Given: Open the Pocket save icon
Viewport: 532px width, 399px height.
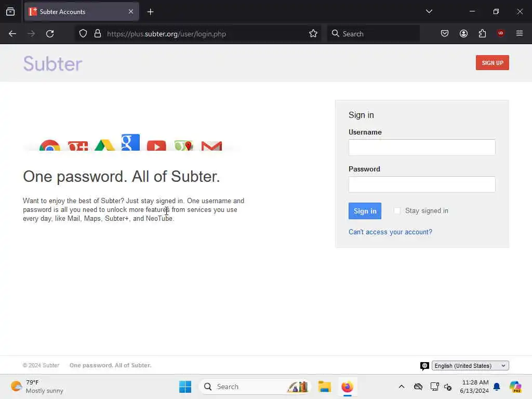Looking at the screenshot, I should pyautogui.click(x=445, y=33).
